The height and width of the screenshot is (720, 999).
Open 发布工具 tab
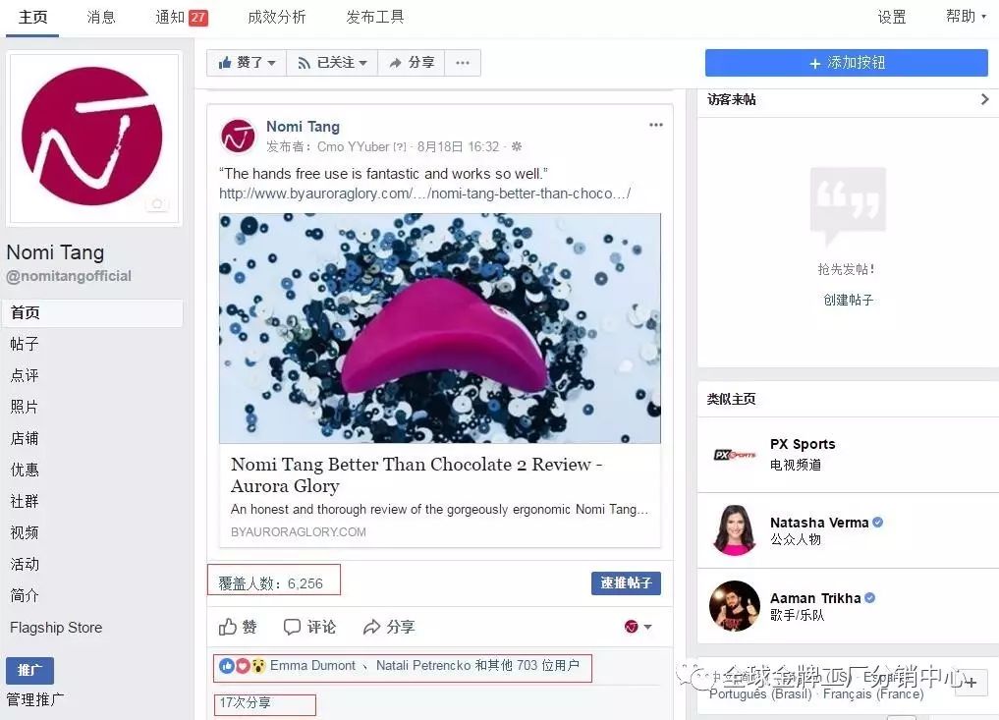point(374,17)
